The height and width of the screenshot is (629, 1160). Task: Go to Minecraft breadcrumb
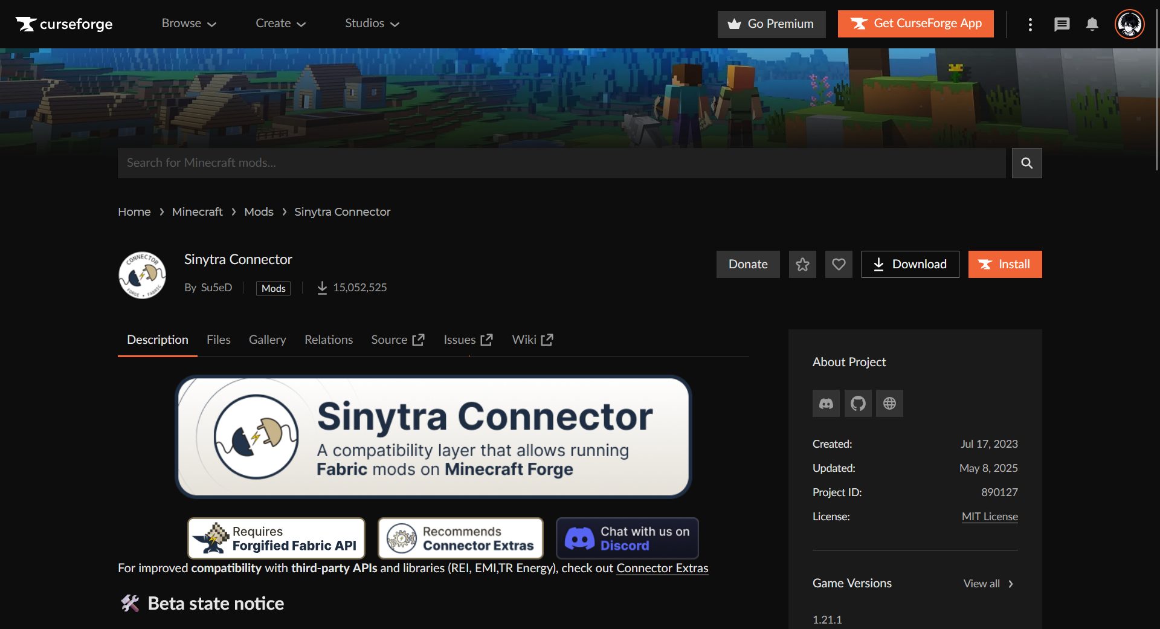pos(197,212)
